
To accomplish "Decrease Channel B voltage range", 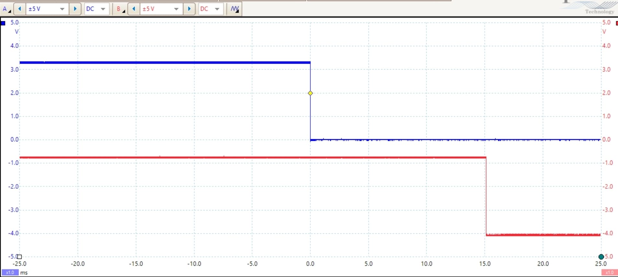I will [x=134, y=9].
